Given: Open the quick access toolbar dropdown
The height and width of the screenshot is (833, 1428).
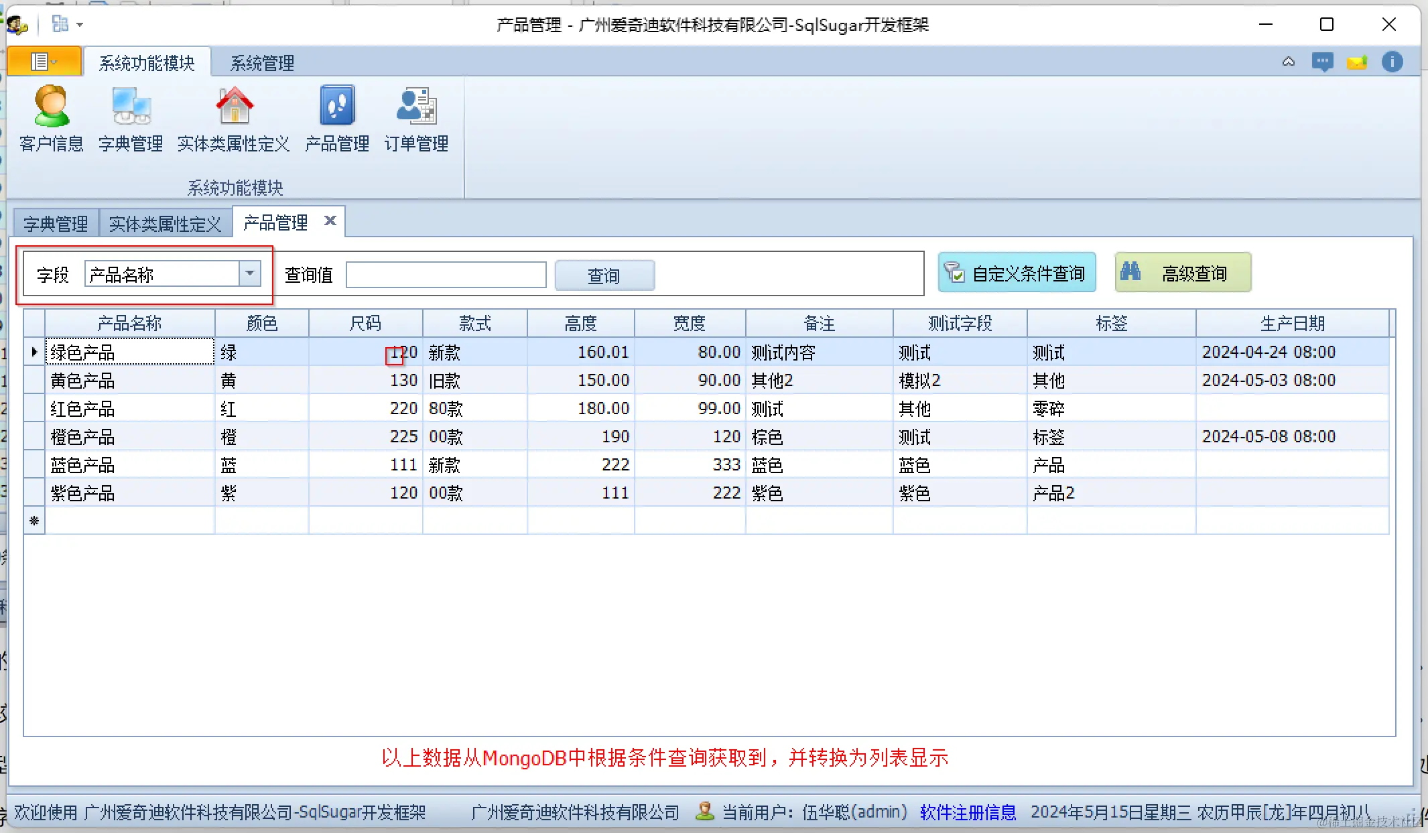Looking at the screenshot, I should pos(80,25).
